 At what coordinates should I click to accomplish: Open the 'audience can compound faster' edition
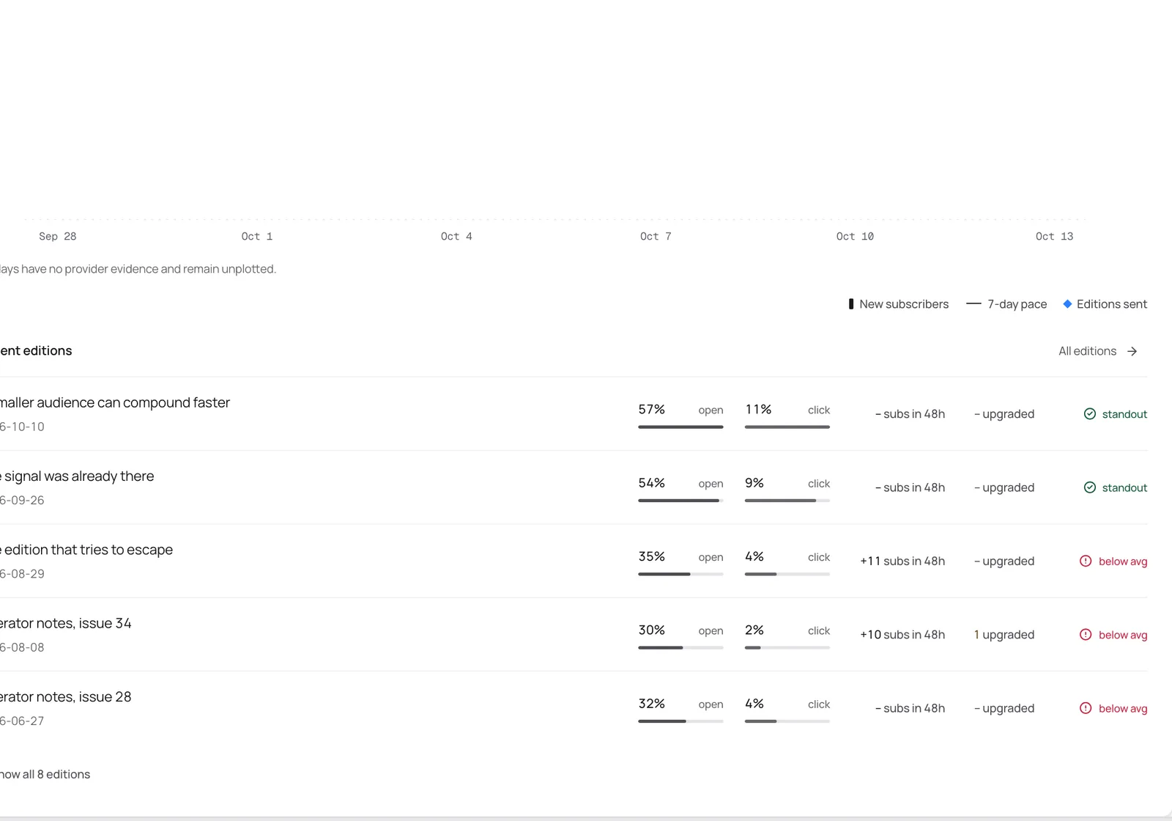point(115,402)
